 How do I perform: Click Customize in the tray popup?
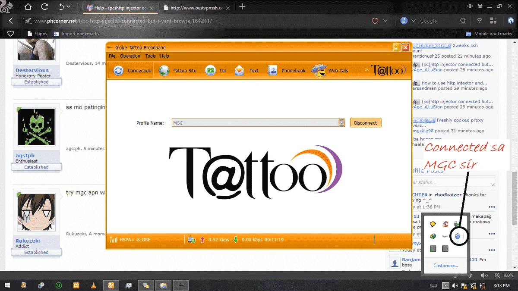point(445,266)
